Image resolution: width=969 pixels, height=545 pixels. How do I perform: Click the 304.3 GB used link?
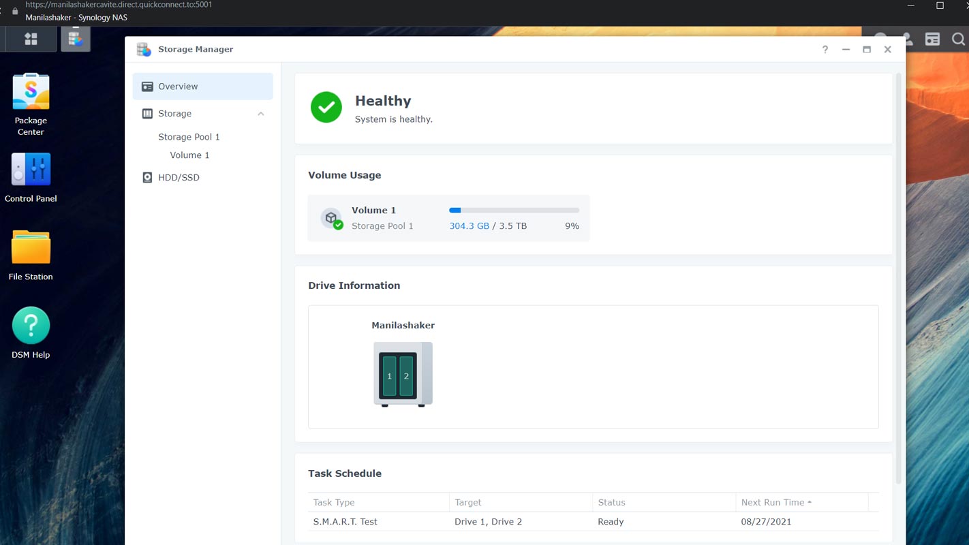coord(469,226)
